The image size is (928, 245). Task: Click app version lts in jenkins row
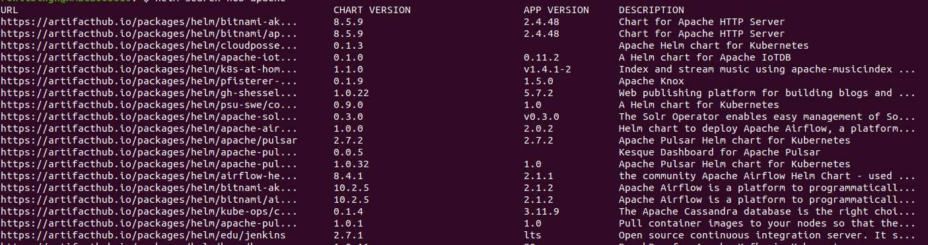click(532, 235)
